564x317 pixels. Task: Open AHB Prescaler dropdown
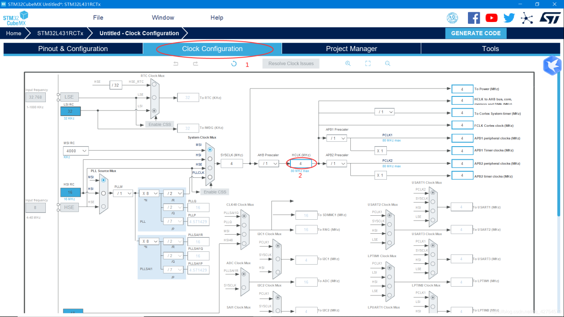(269, 163)
